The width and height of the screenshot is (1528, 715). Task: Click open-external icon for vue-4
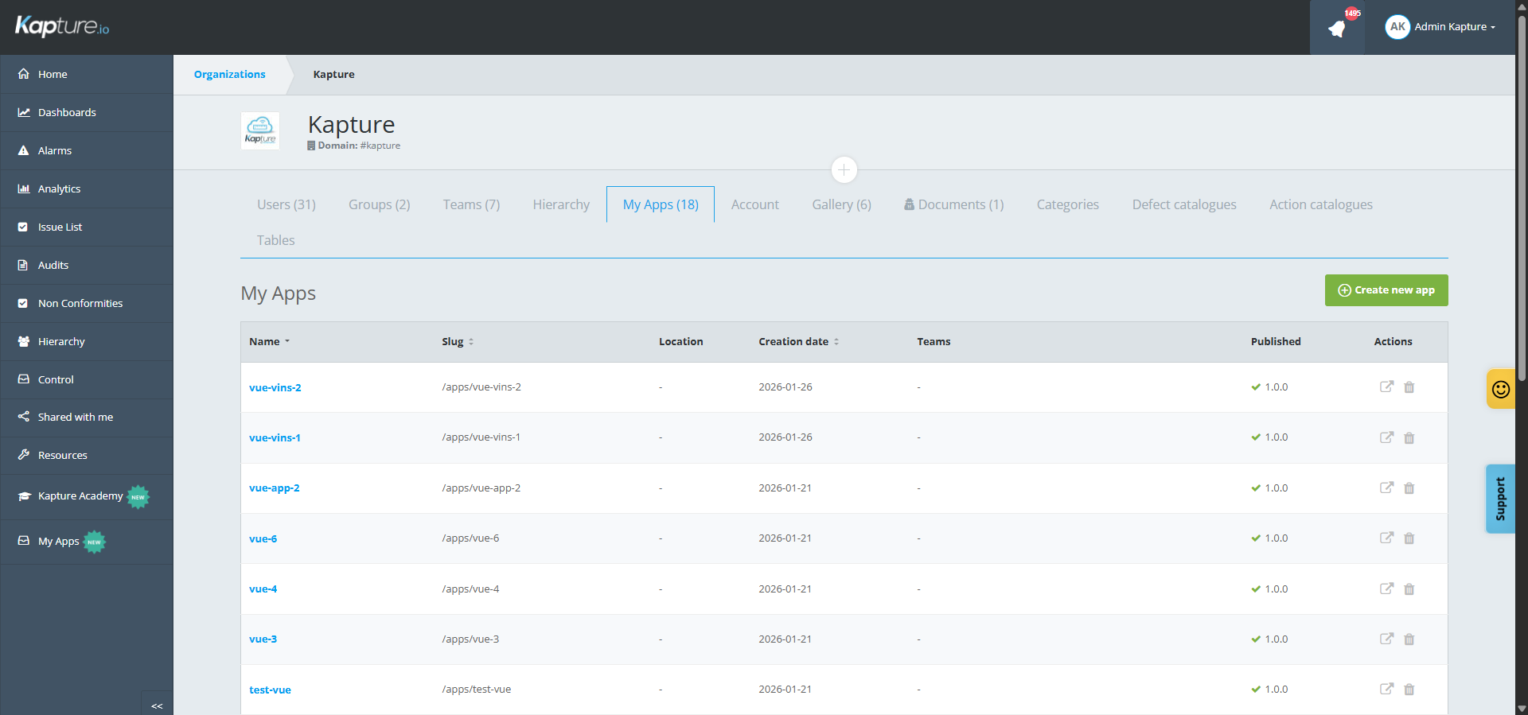pos(1386,589)
